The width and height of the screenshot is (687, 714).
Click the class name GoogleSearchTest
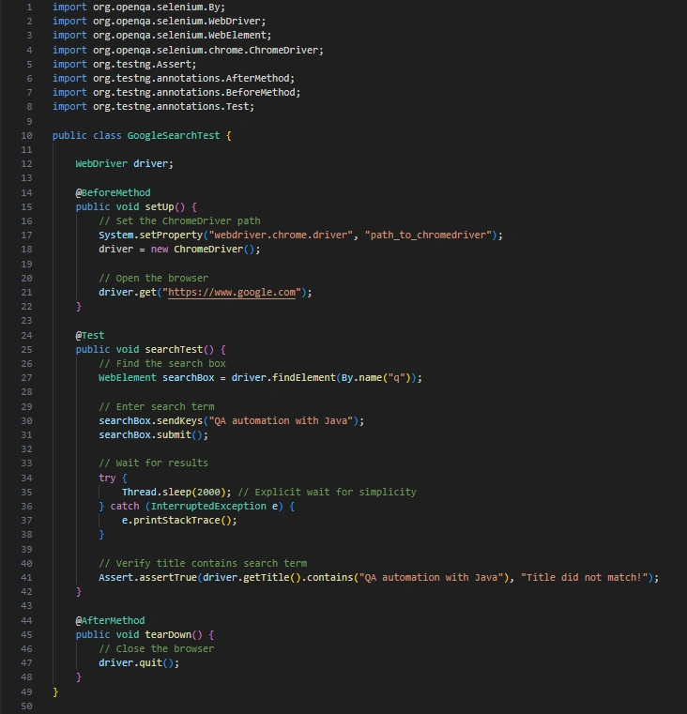174,136
